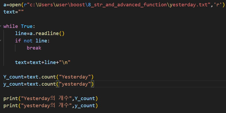Screen dimensions: 226x113
Task: Click the 'while' keyword
Action: coord(11,26)
